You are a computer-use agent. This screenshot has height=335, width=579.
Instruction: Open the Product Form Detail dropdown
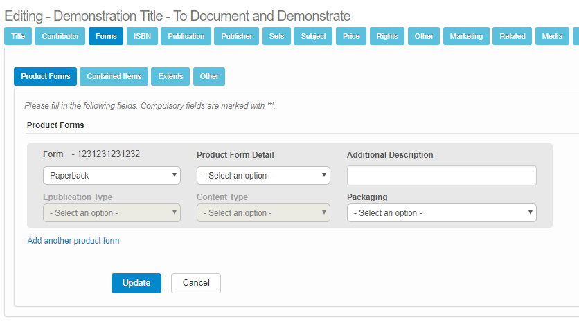[263, 176]
